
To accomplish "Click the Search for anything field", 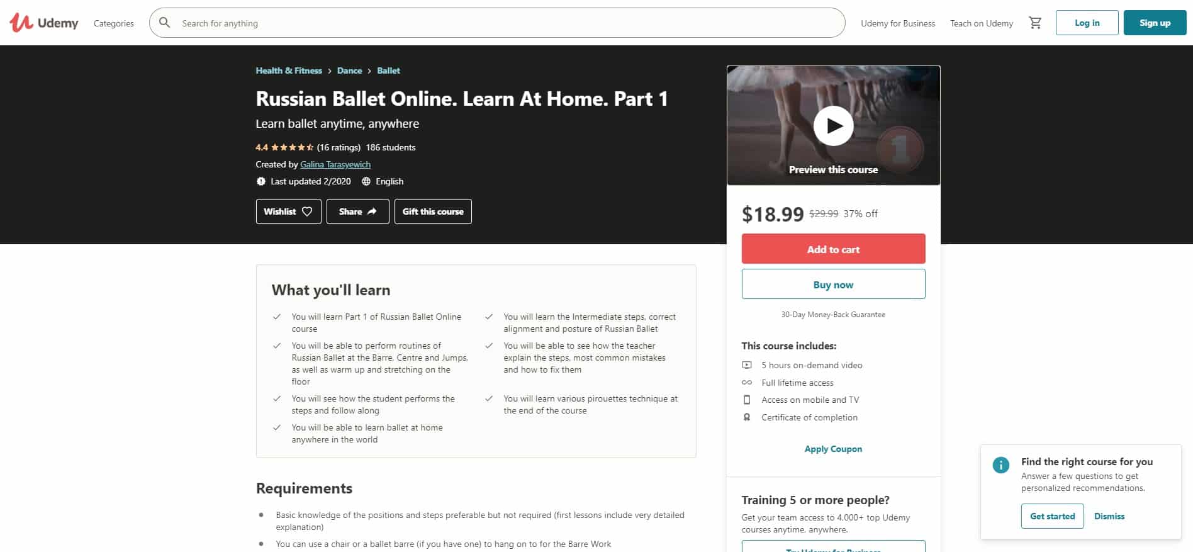I will [497, 23].
